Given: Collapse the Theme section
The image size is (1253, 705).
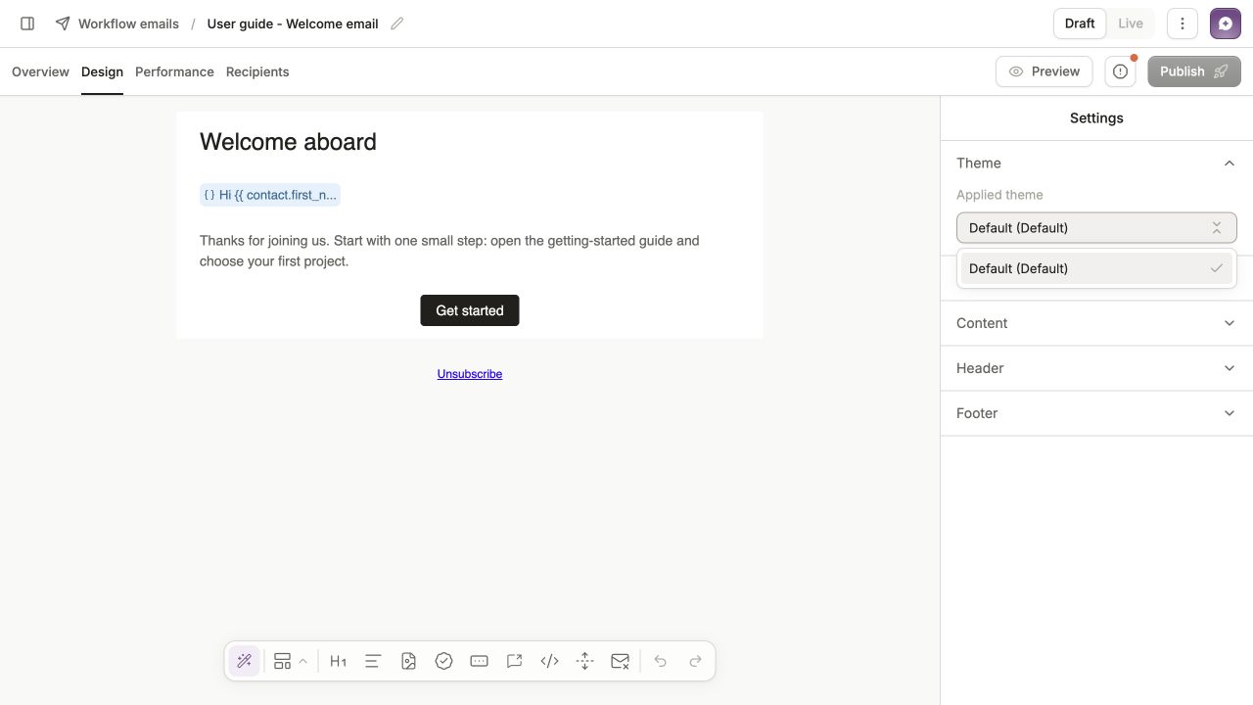Looking at the screenshot, I should [1096, 163].
